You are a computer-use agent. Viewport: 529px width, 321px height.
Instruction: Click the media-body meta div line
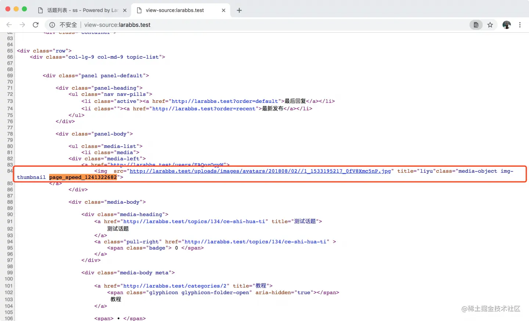pyautogui.click(x=128, y=273)
